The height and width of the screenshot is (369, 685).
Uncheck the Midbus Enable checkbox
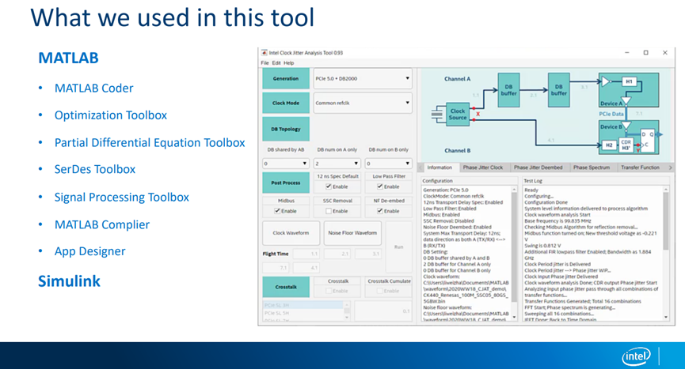(277, 211)
